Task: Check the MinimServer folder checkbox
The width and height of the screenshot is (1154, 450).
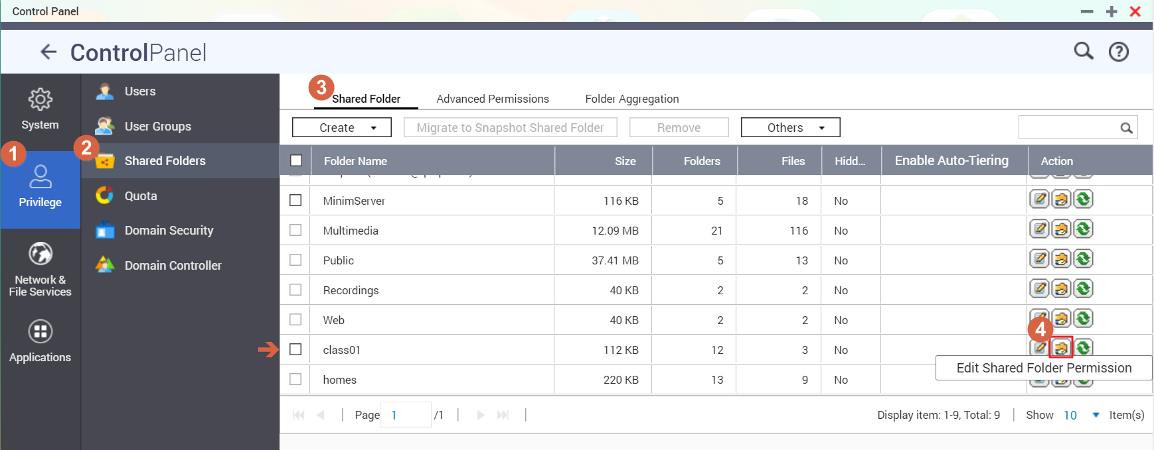Action: point(296,200)
